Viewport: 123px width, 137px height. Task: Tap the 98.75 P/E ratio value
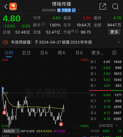point(86,32)
